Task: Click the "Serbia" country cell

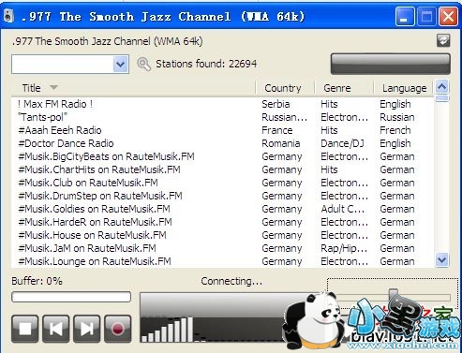Action: click(x=276, y=104)
